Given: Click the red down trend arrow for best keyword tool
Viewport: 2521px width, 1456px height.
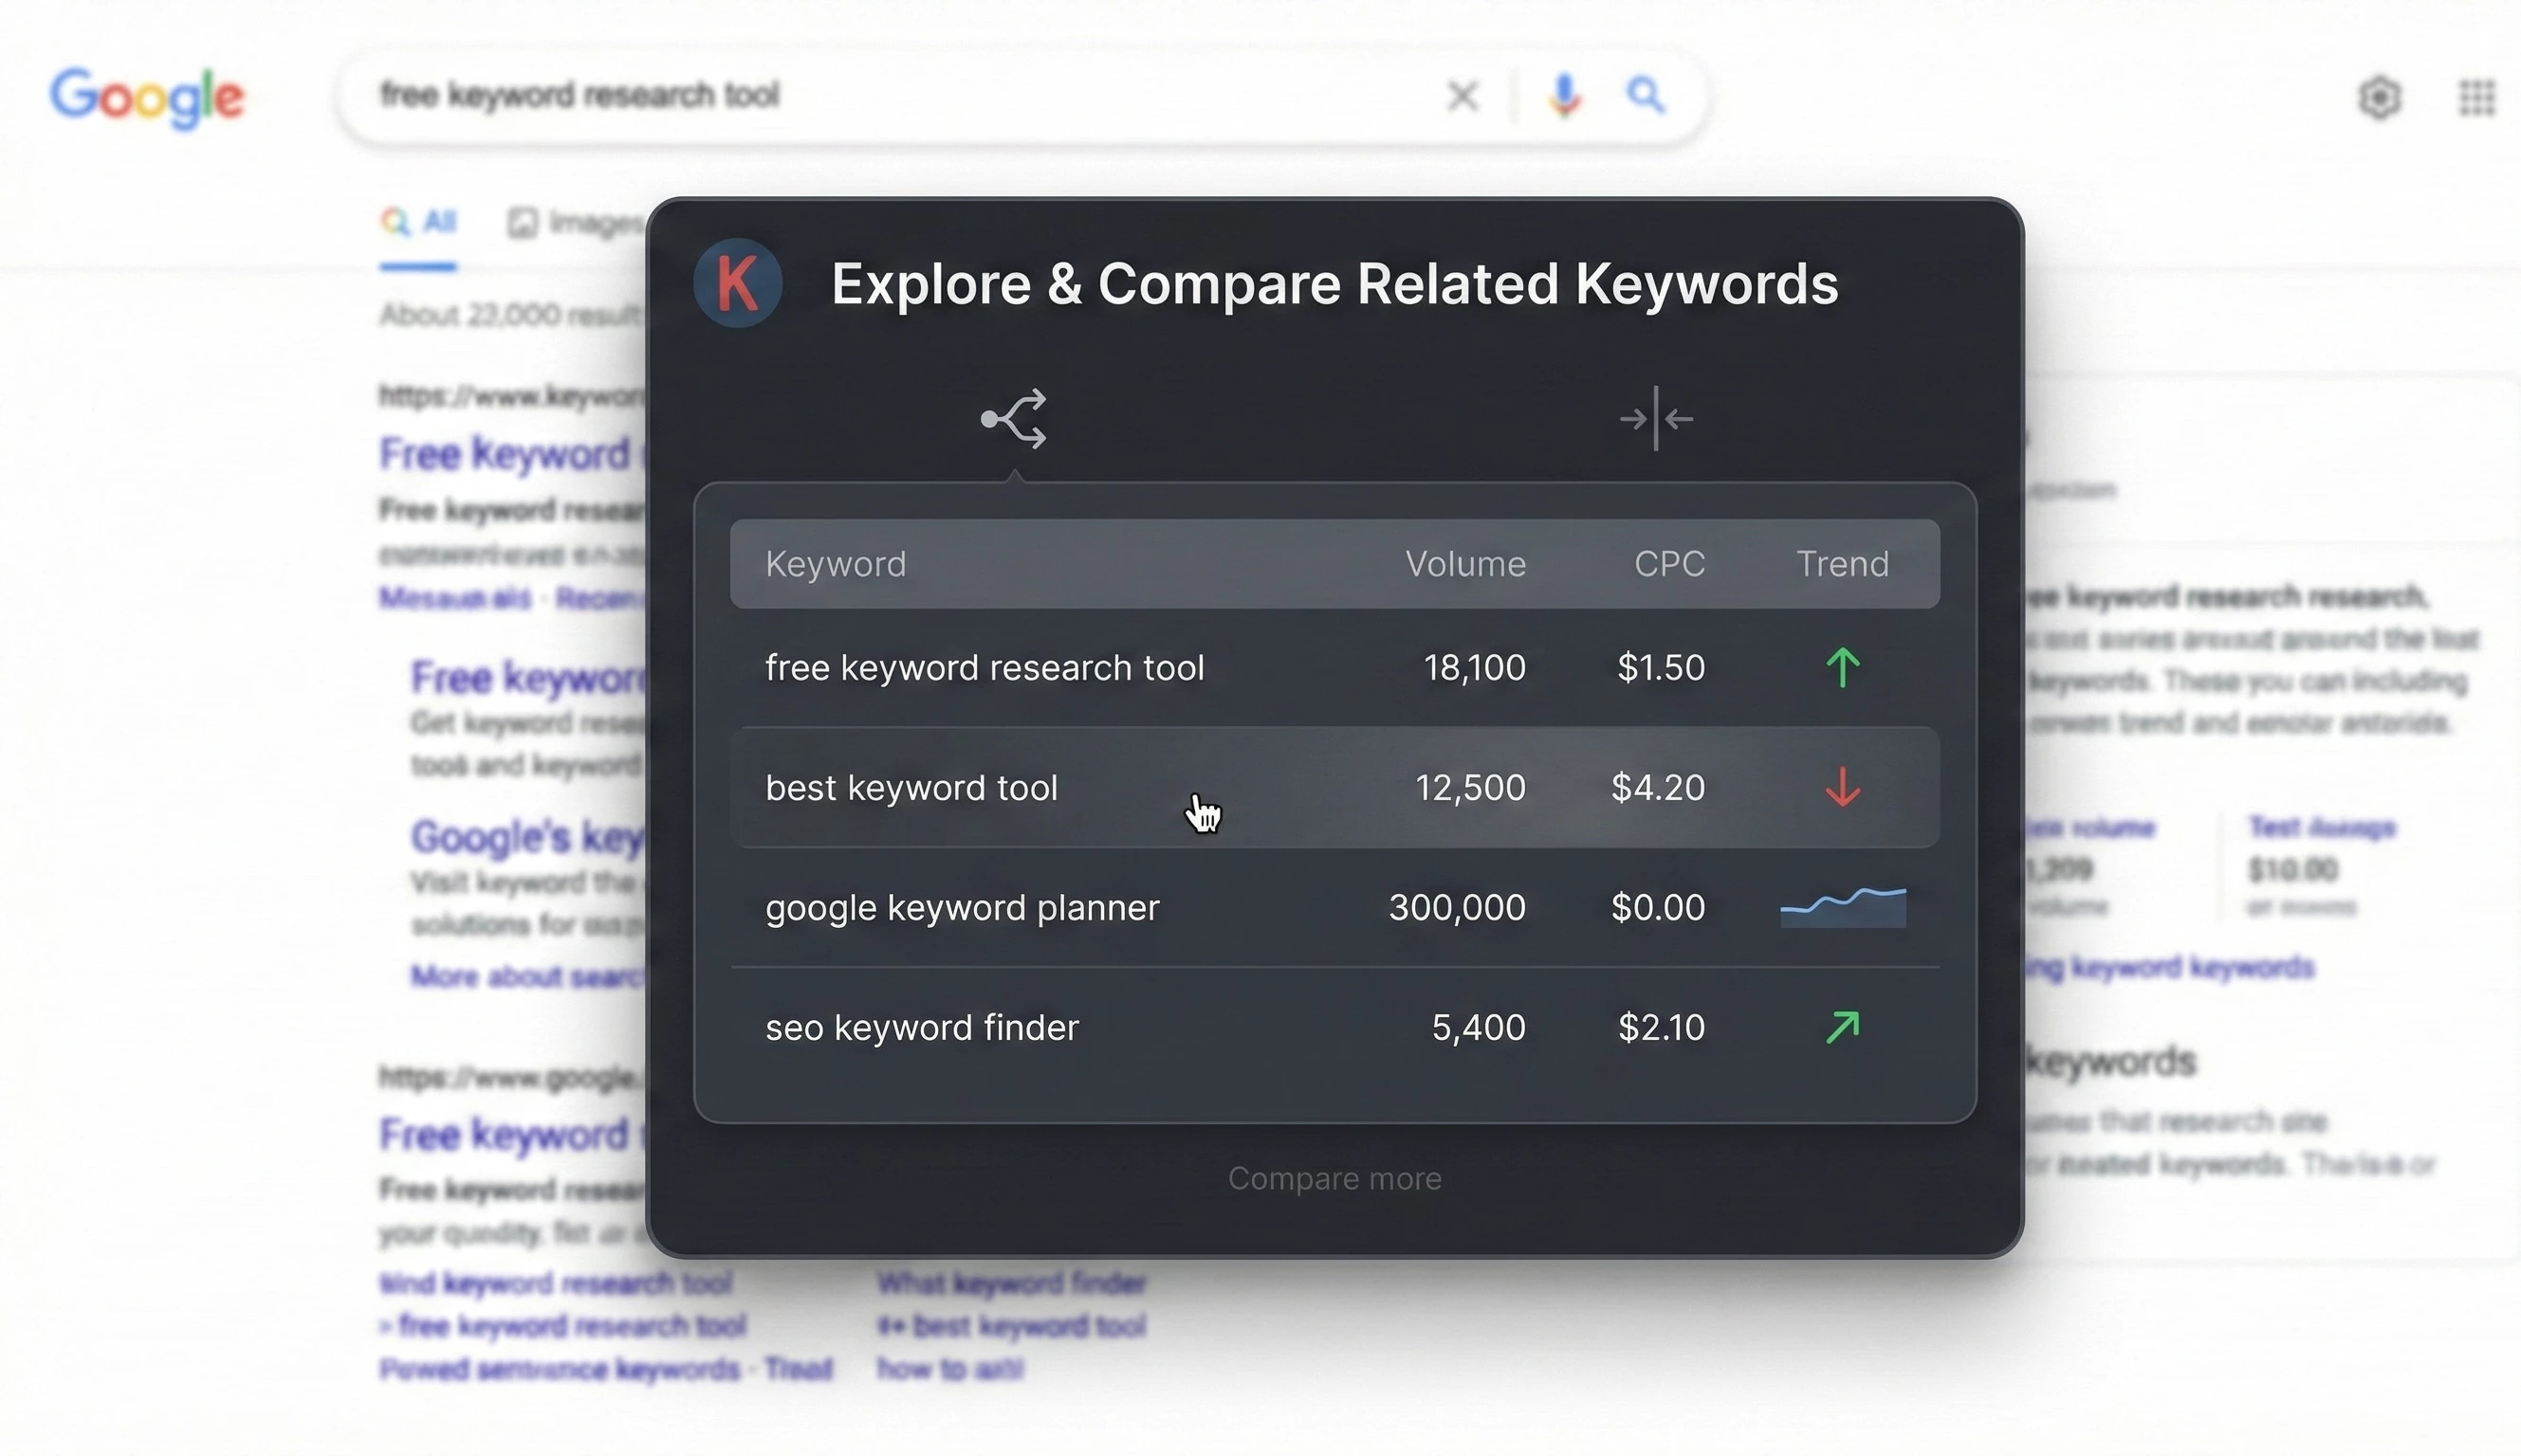Looking at the screenshot, I should [1843, 787].
